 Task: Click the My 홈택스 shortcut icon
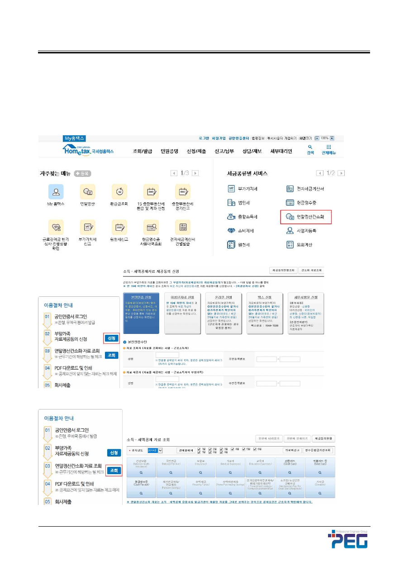pos(56,192)
